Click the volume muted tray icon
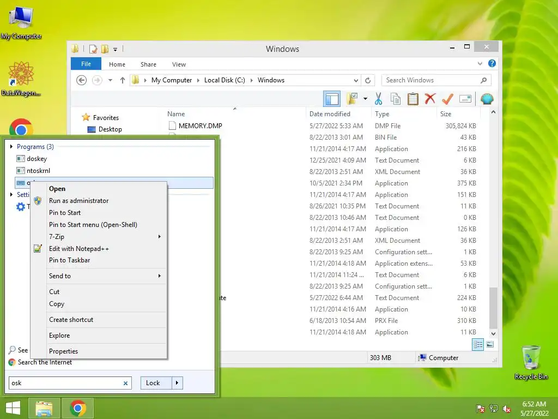 click(x=507, y=408)
